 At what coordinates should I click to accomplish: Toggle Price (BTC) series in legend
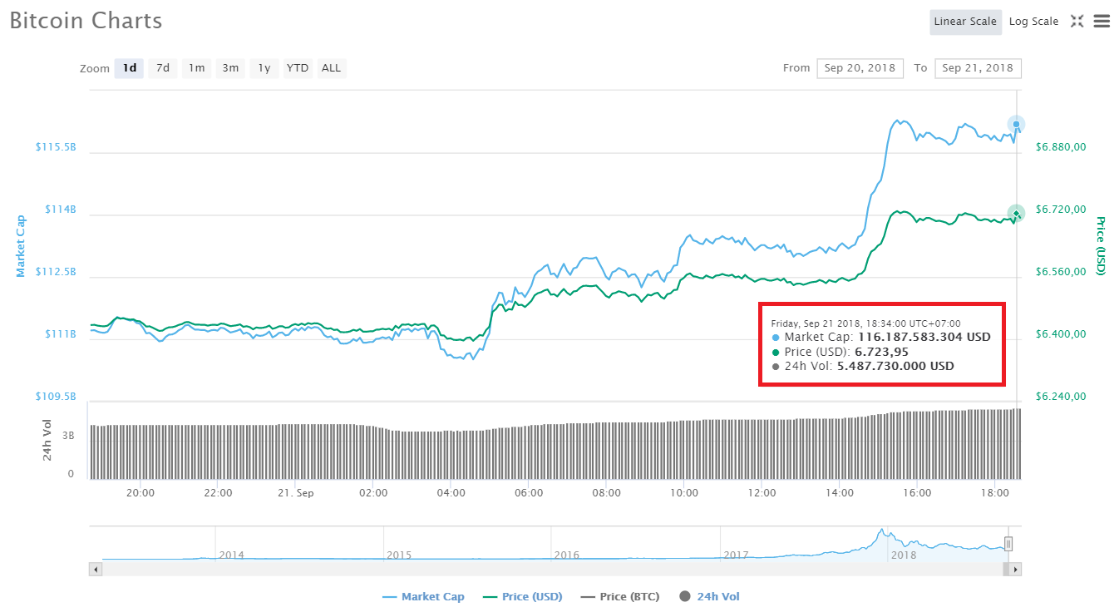click(619, 597)
